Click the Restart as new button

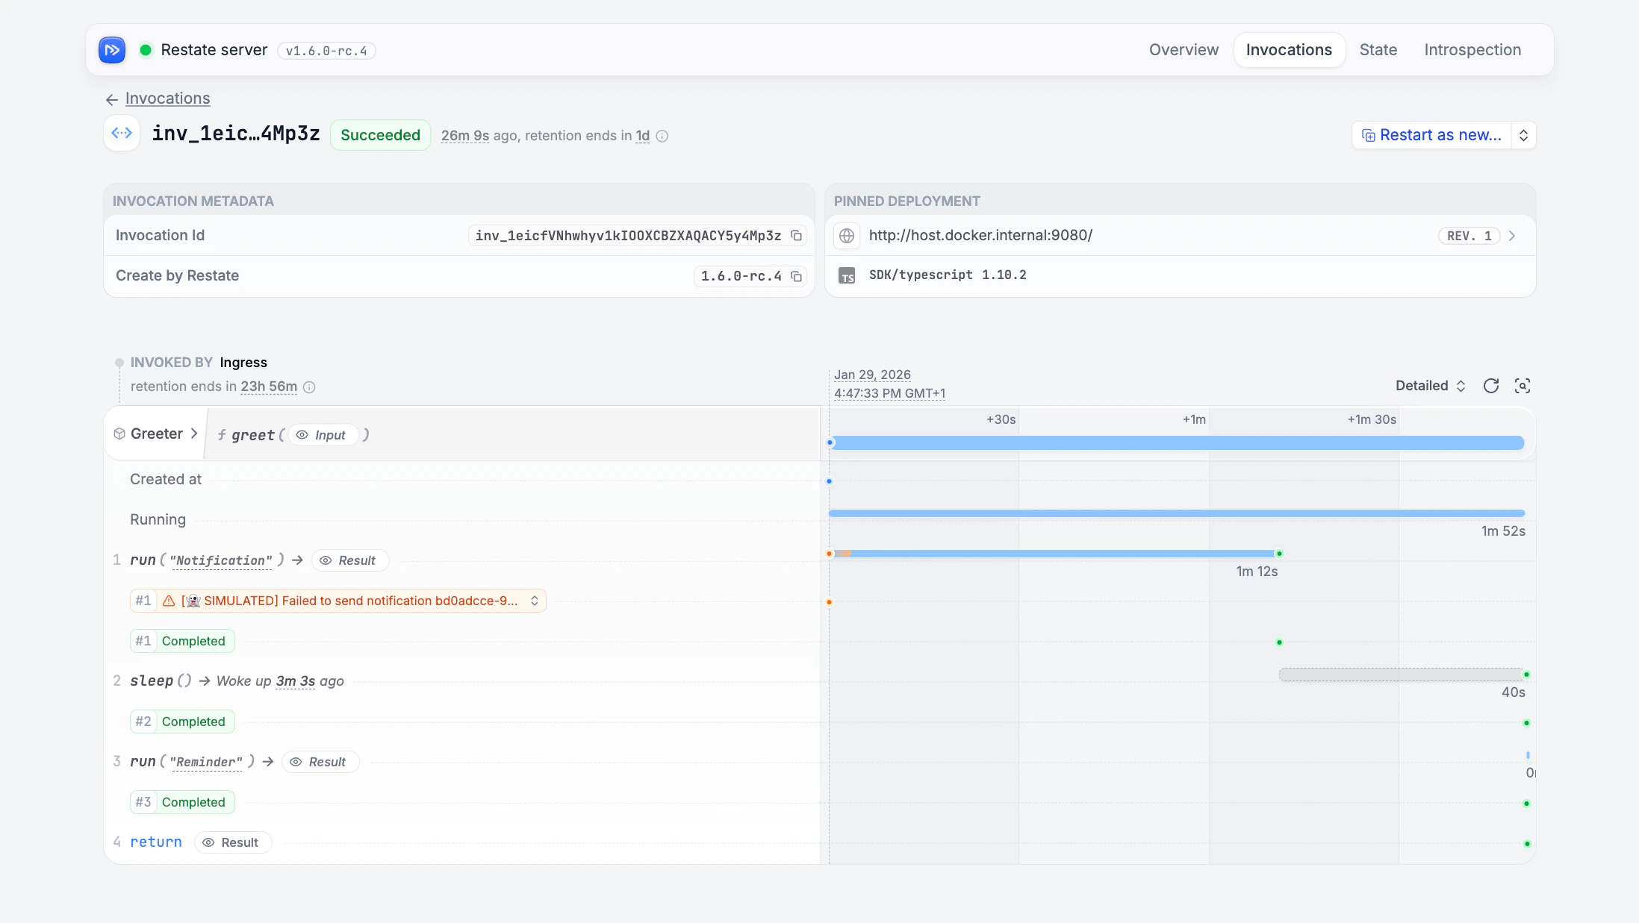click(1431, 135)
